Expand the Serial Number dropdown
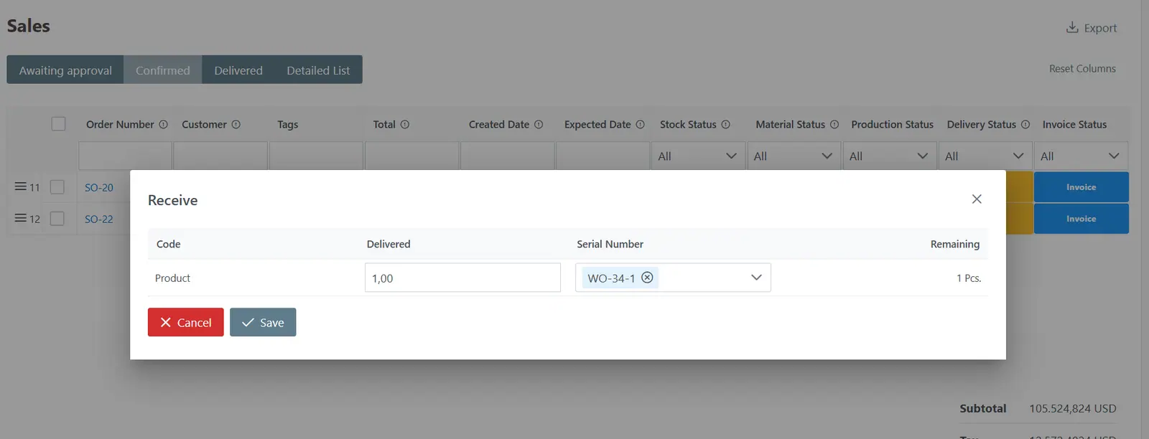The image size is (1149, 439). (756, 278)
